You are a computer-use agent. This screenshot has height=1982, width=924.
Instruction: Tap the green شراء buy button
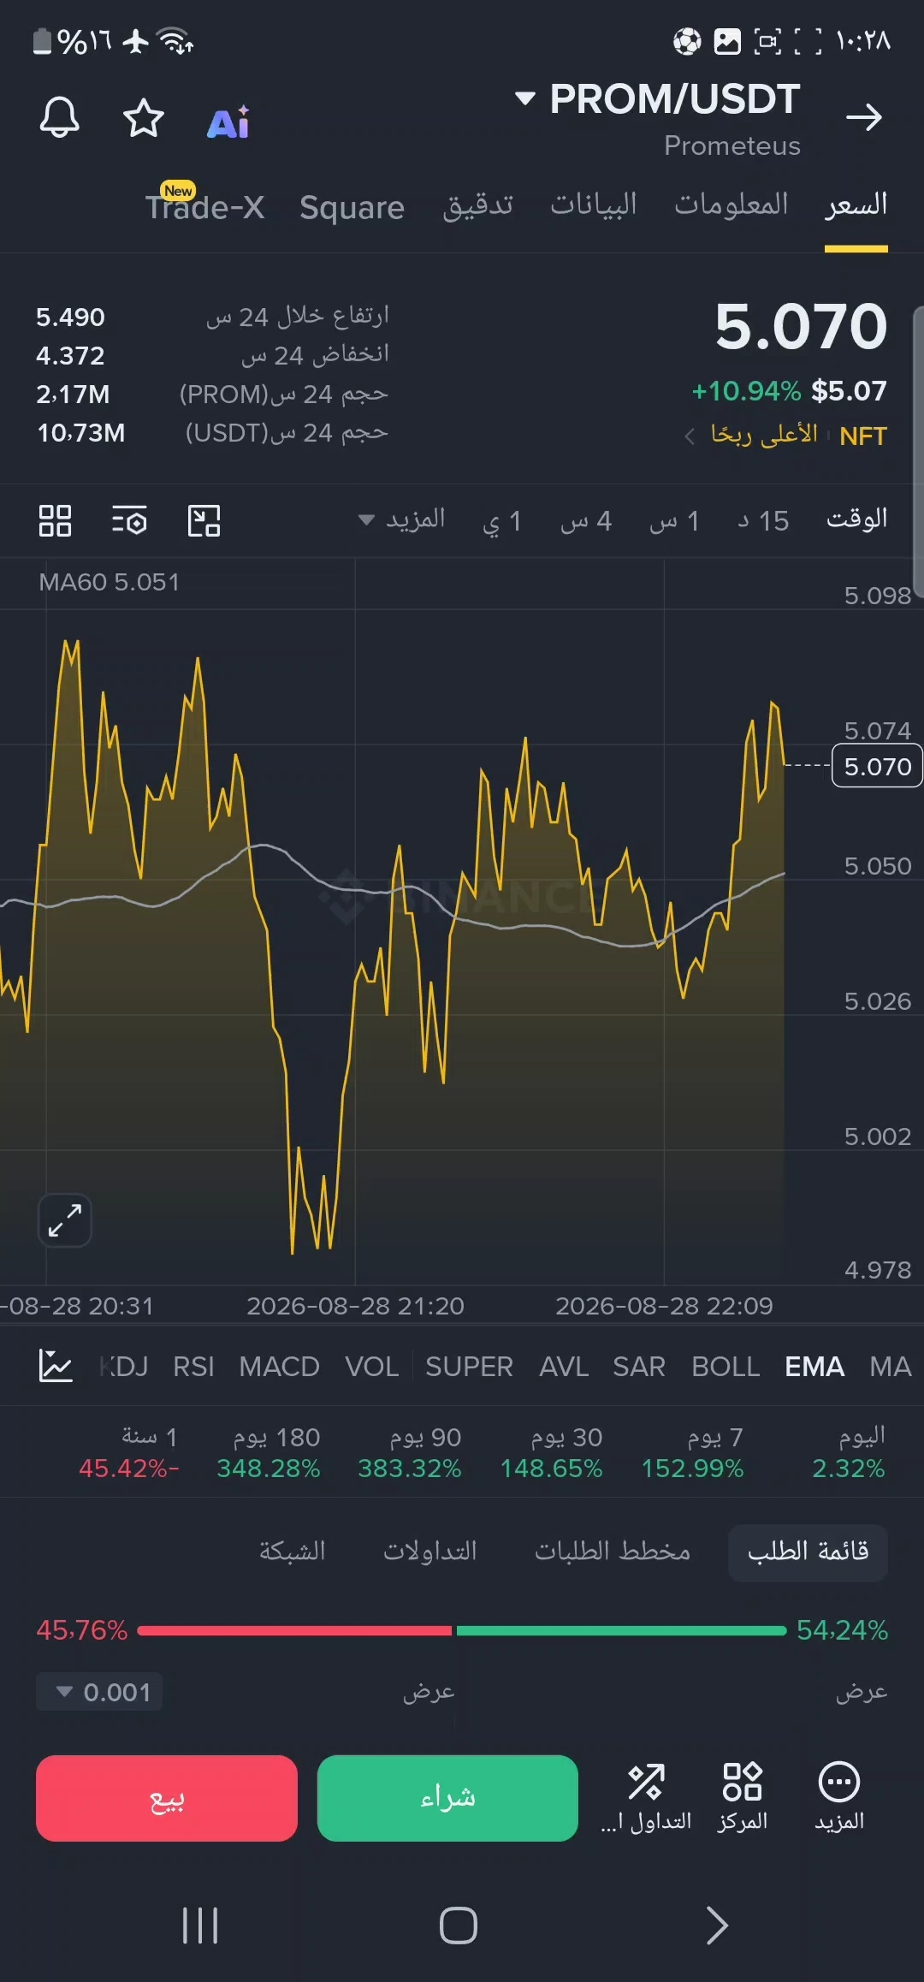[x=447, y=1798]
